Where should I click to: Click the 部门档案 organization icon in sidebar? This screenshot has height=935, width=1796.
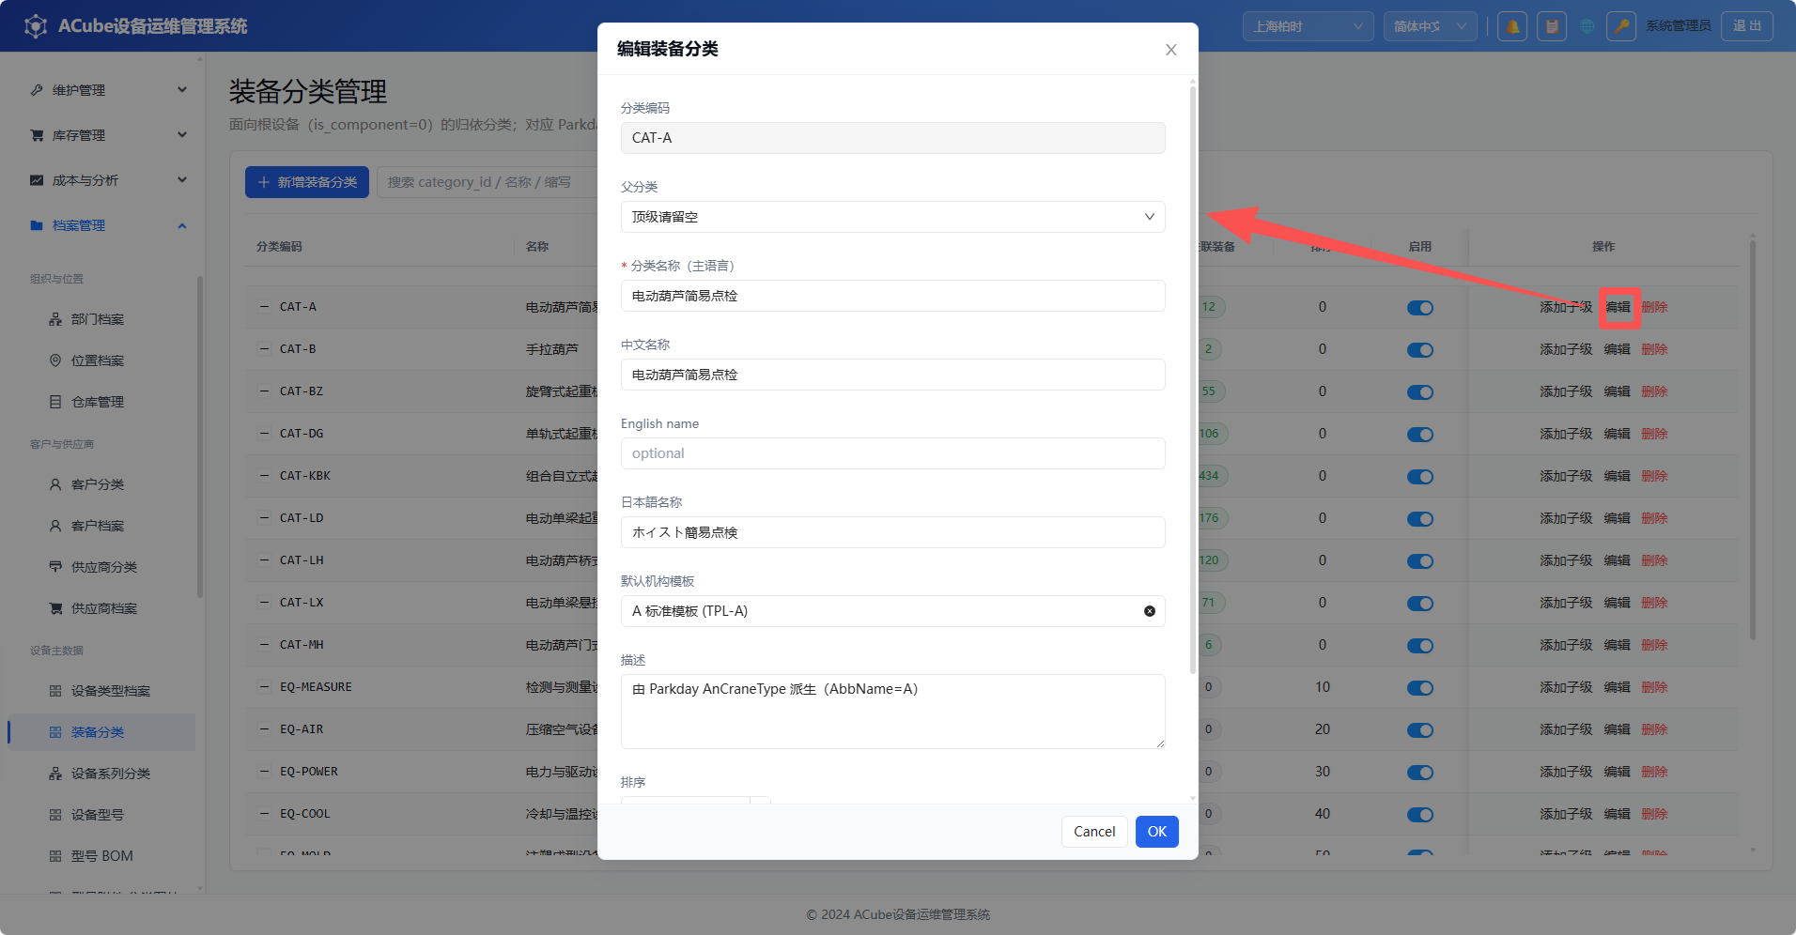[55, 319]
